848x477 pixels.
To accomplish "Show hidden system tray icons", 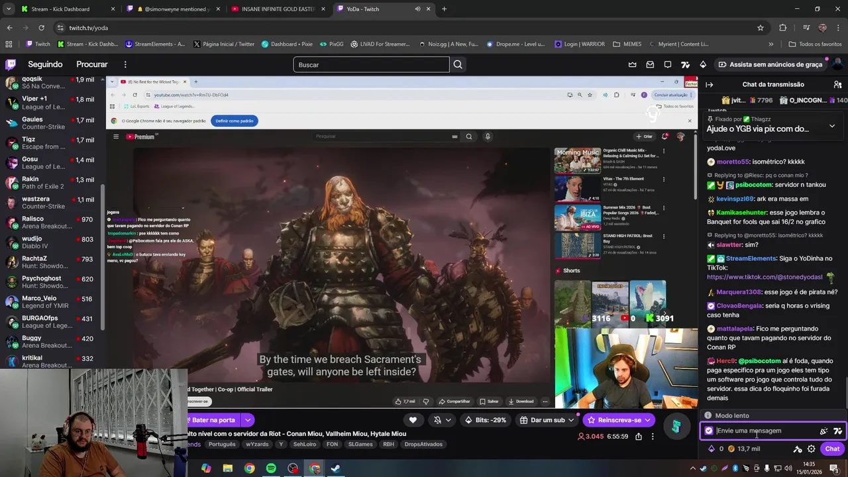I will (693, 468).
